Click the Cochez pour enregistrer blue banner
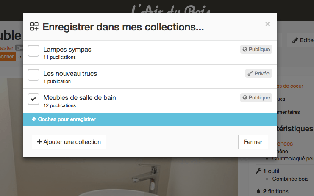The height and width of the screenshot is (196, 314). click(x=150, y=119)
